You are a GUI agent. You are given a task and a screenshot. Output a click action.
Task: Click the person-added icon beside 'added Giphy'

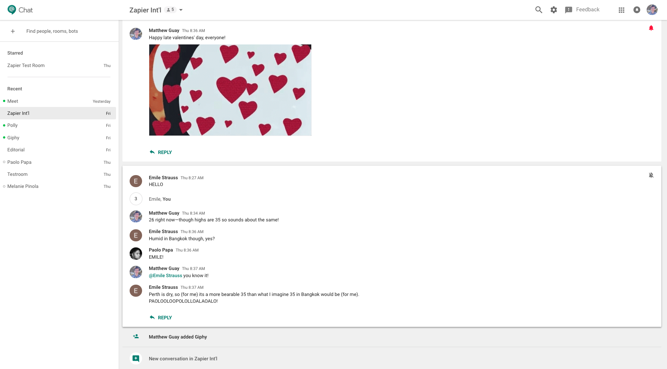point(136,337)
